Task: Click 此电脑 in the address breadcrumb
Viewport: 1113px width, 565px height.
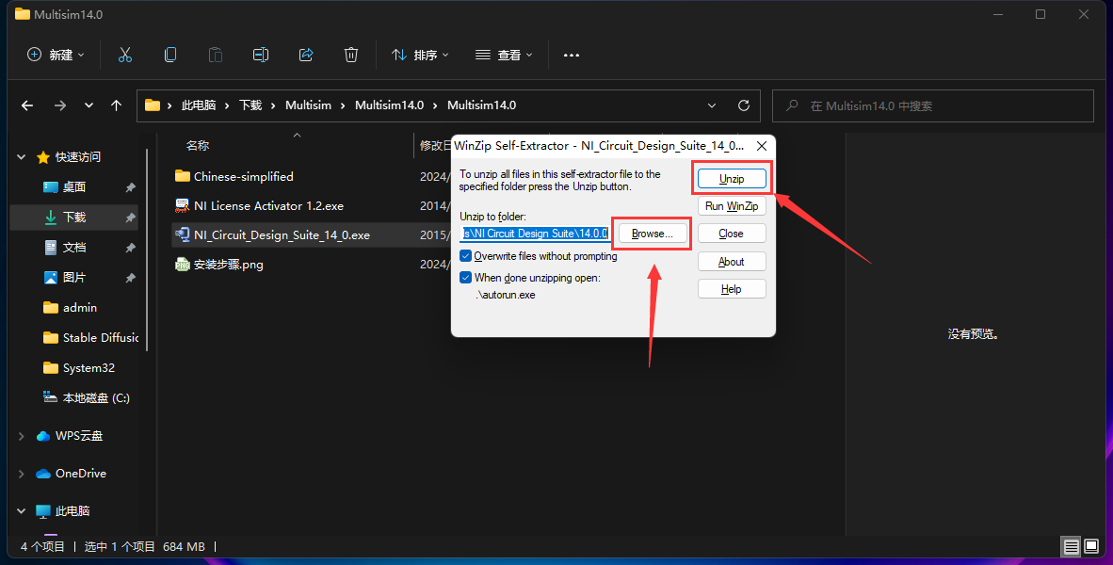Action: pyautogui.click(x=199, y=105)
